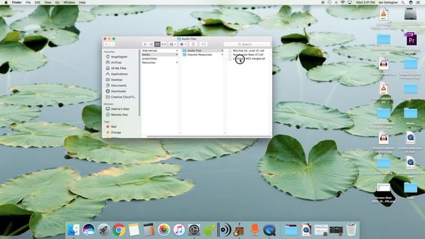Focus the Finder Search field

(x=247, y=44)
